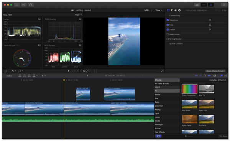Open the Info inspector icon
230x141 pixels.
pos(179,10)
